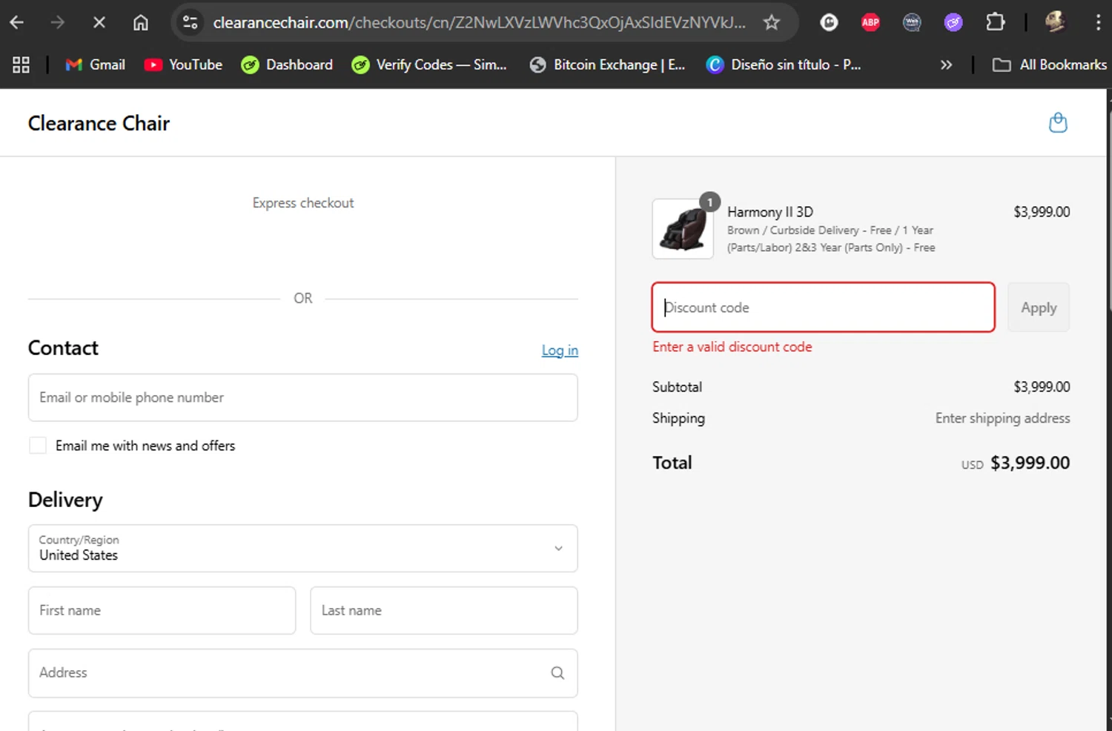Click the Subtotal label
The image size is (1112, 731).
(677, 387)
